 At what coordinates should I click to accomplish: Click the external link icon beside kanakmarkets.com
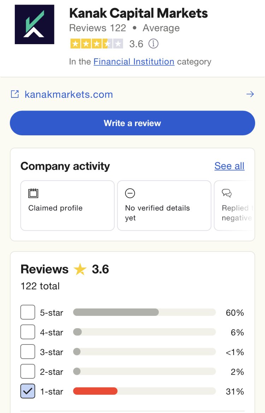click(x=14, y=94)
